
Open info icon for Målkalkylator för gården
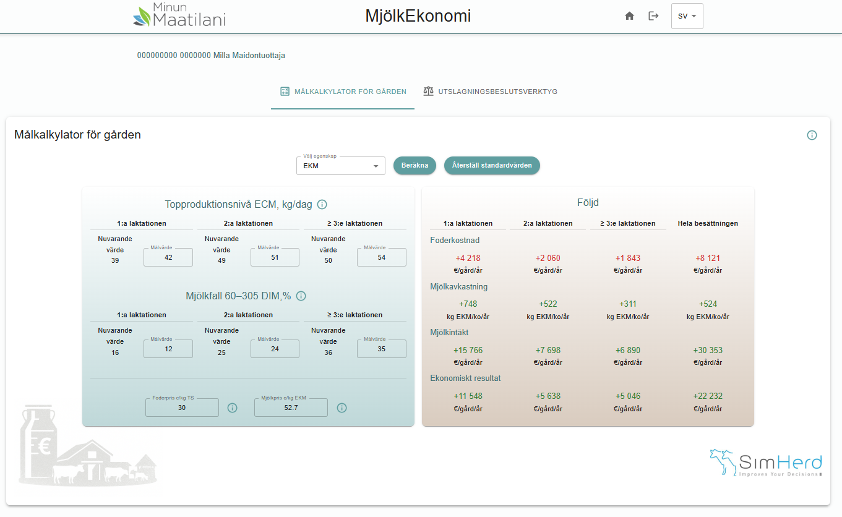(812, 135)
